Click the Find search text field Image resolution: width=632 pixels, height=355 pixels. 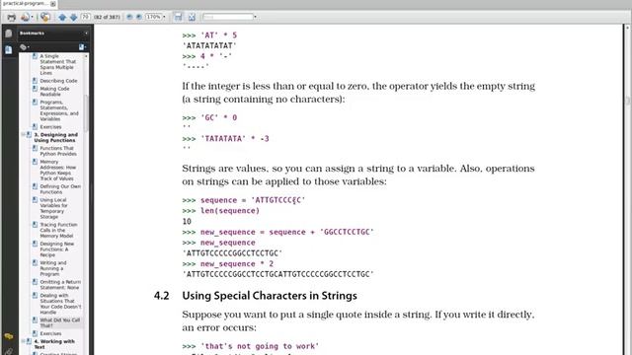(x=228, y=17)
